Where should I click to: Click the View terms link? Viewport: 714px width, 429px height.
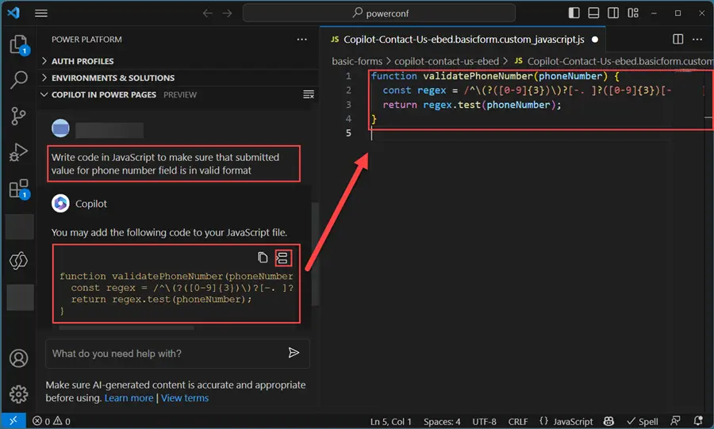coord(185,398)
